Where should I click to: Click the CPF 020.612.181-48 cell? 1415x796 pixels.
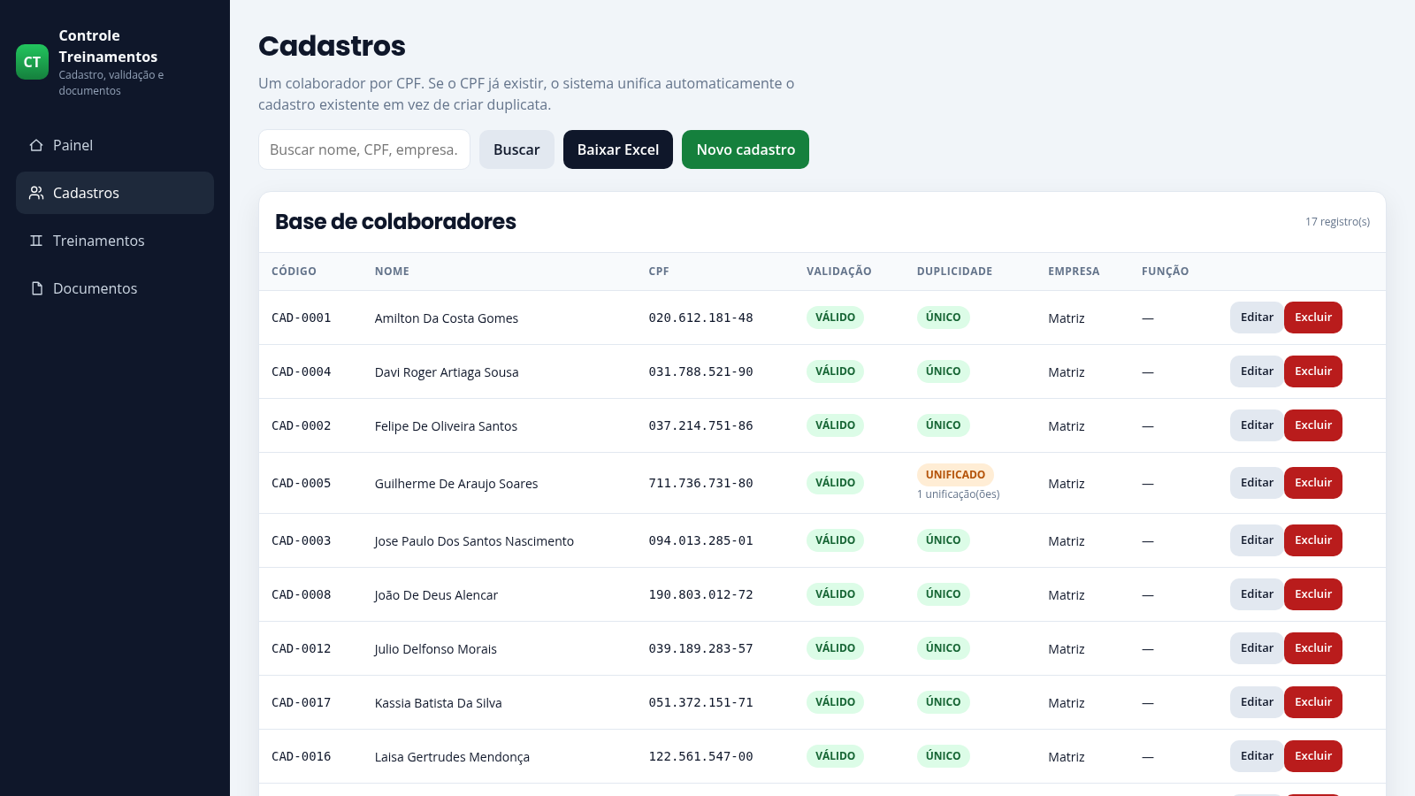click(x=700, y=318)
